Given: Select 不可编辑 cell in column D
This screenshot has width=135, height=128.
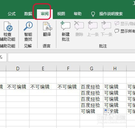Looking at the screenshot, I should point(18,87).
